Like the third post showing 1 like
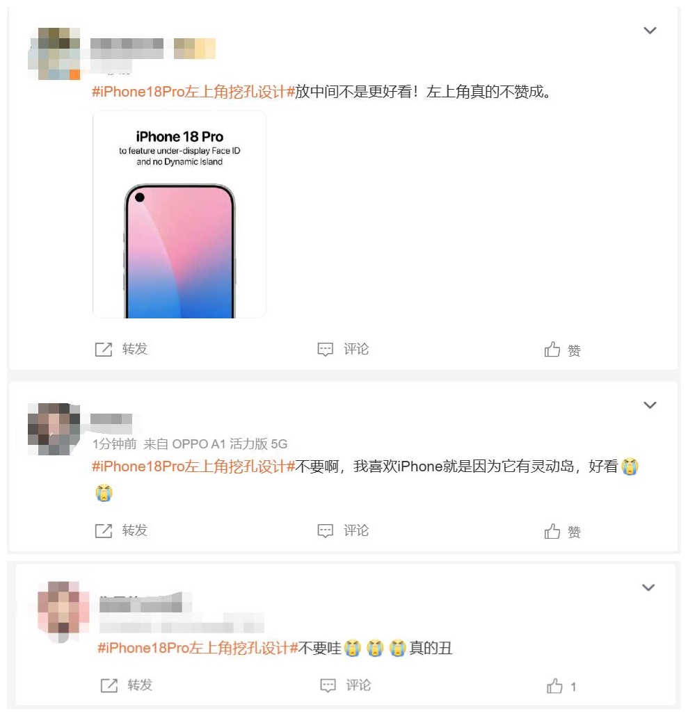Screen dimensions: 688x716 click(561, 686)
